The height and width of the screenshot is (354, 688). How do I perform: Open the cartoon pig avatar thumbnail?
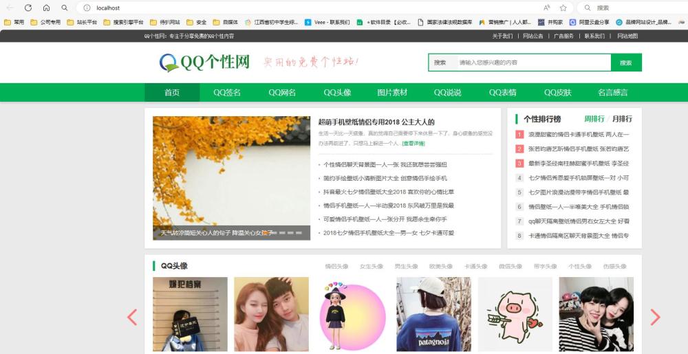515,314
